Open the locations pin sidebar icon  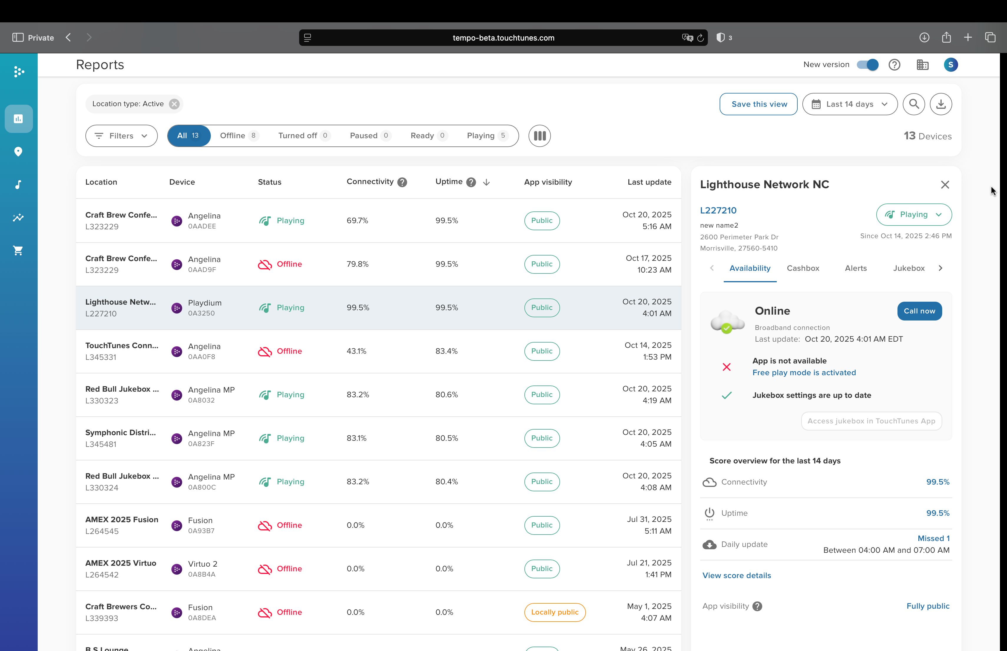point(18,152)
